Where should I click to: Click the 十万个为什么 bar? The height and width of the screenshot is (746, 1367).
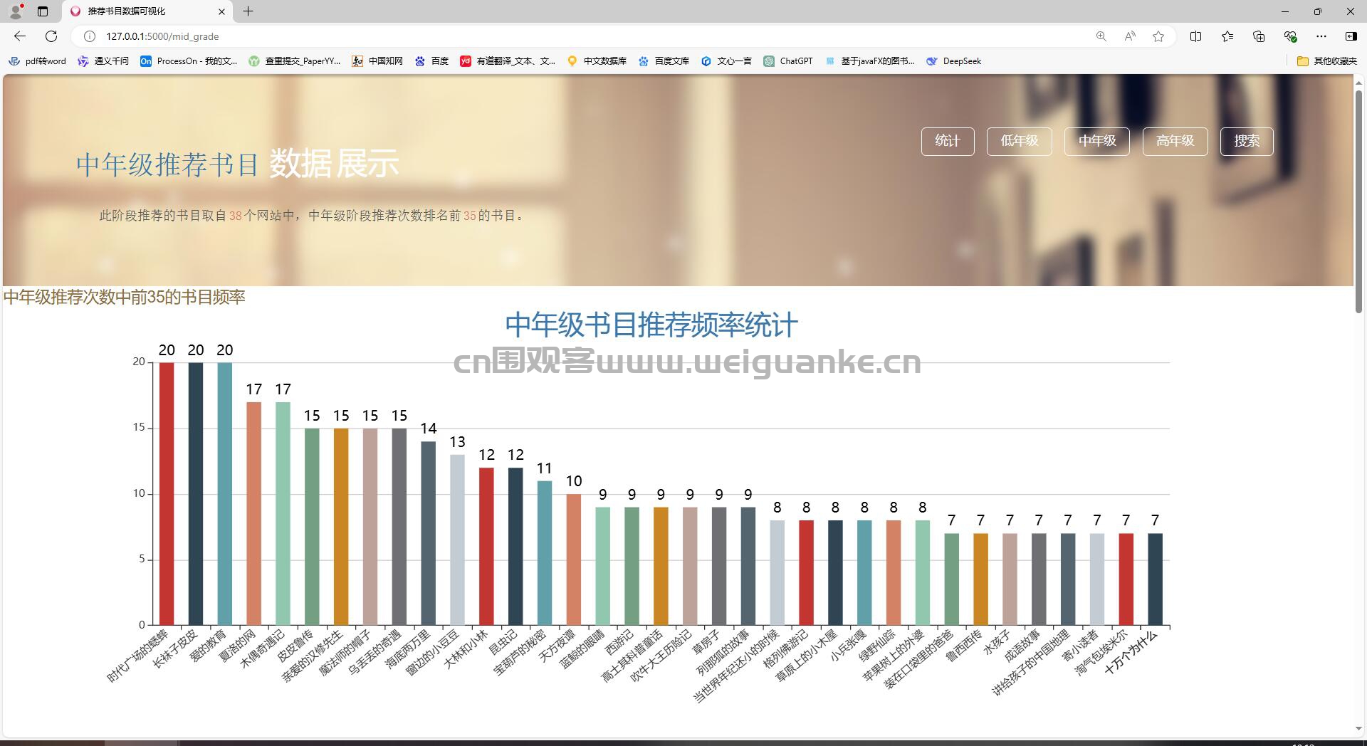(x=1155, y=579)
